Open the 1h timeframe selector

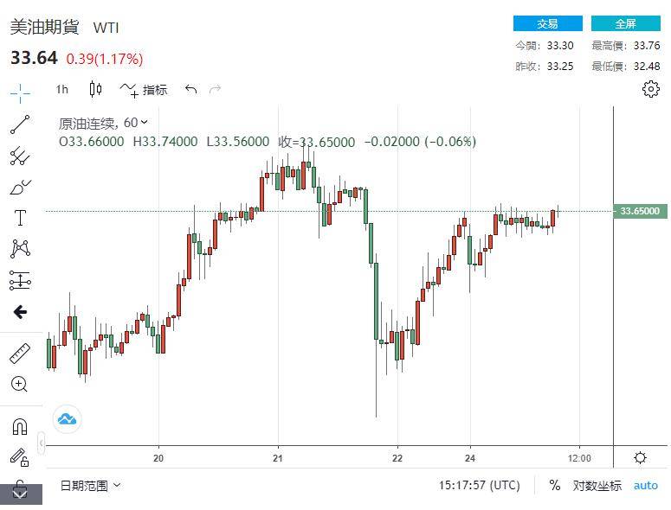click(61, 89)
